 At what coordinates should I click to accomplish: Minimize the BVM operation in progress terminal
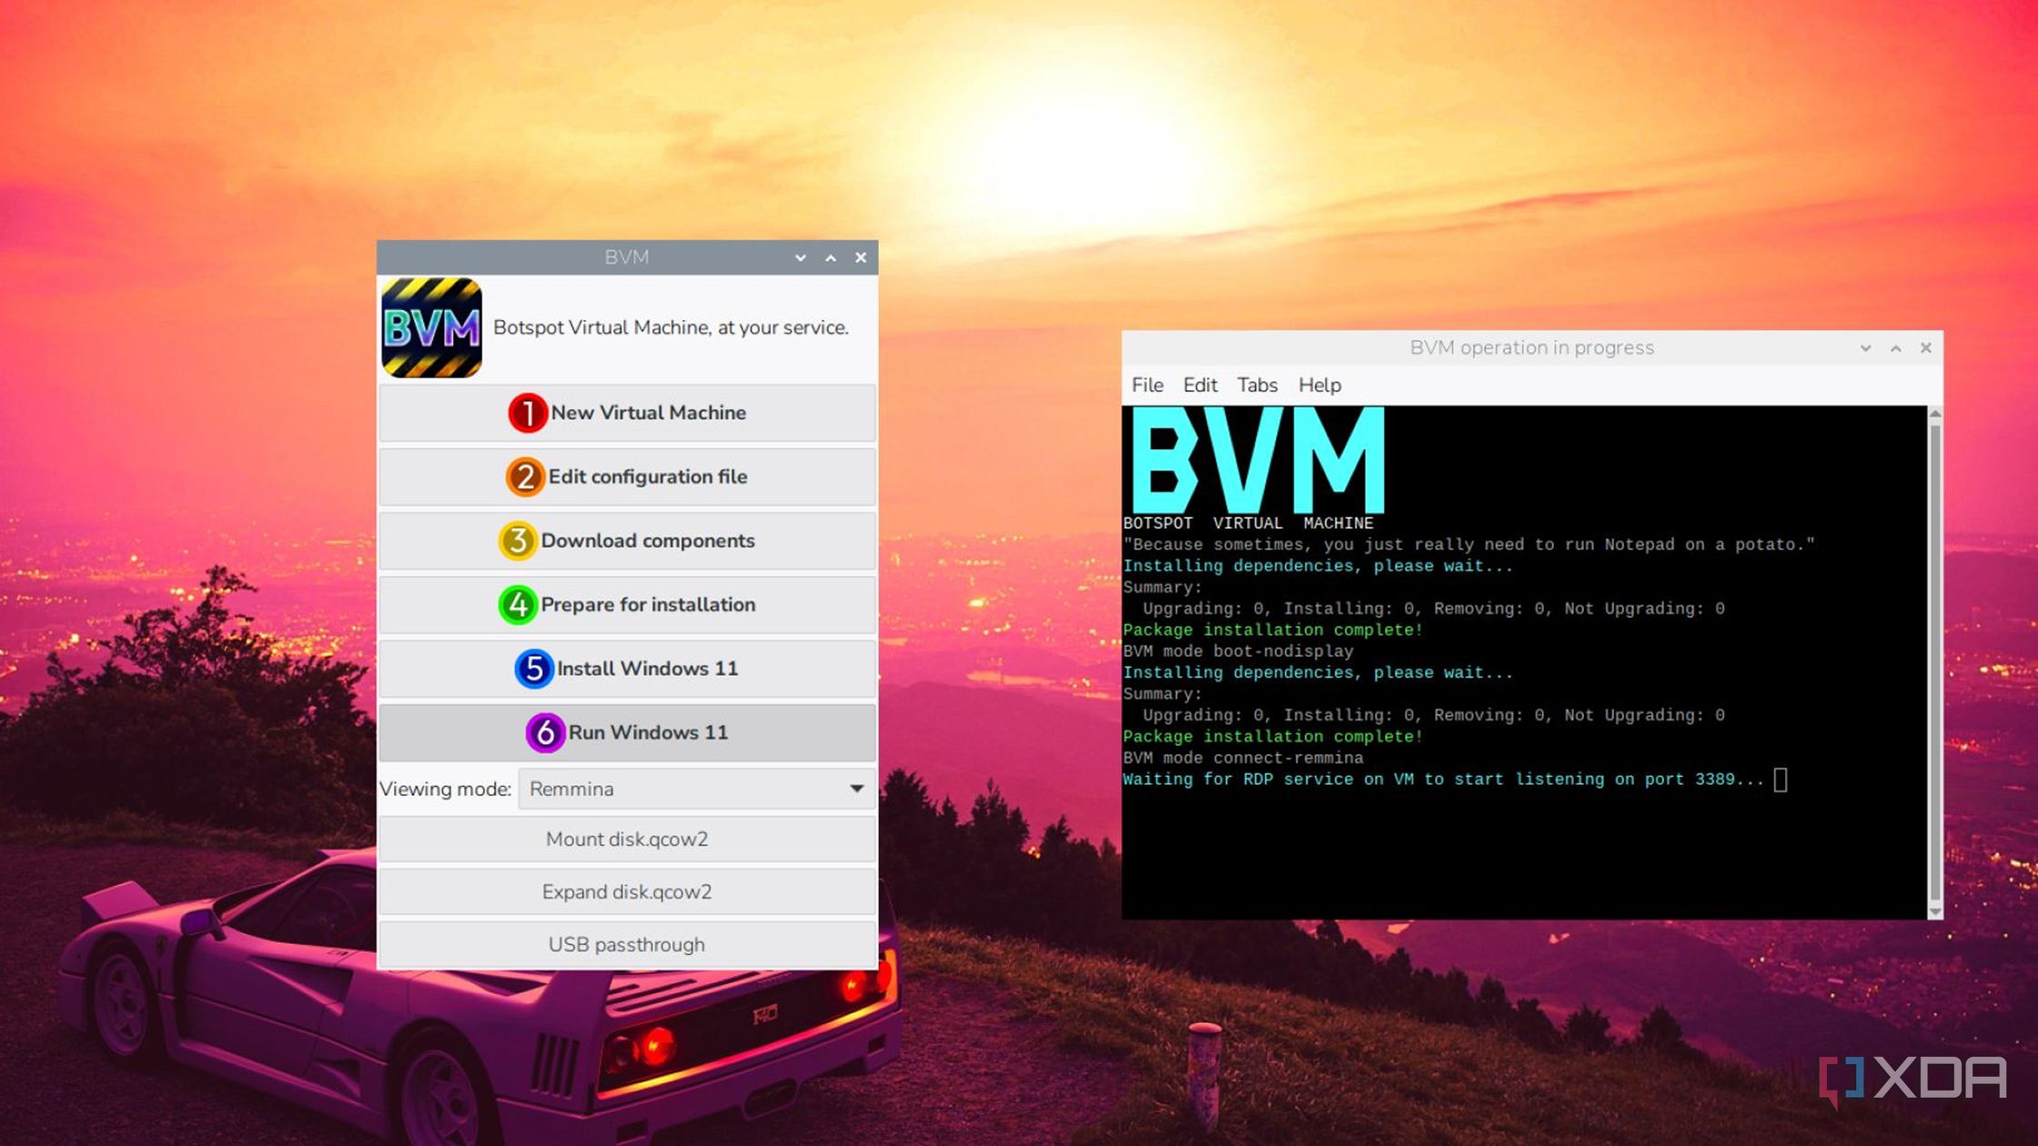coord(1865,347)
